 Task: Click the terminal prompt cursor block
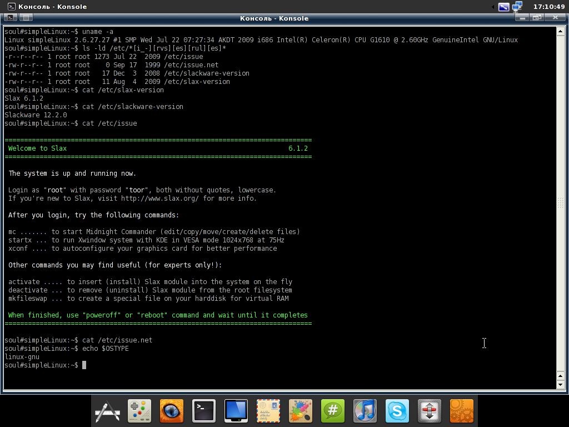(84, 365)
